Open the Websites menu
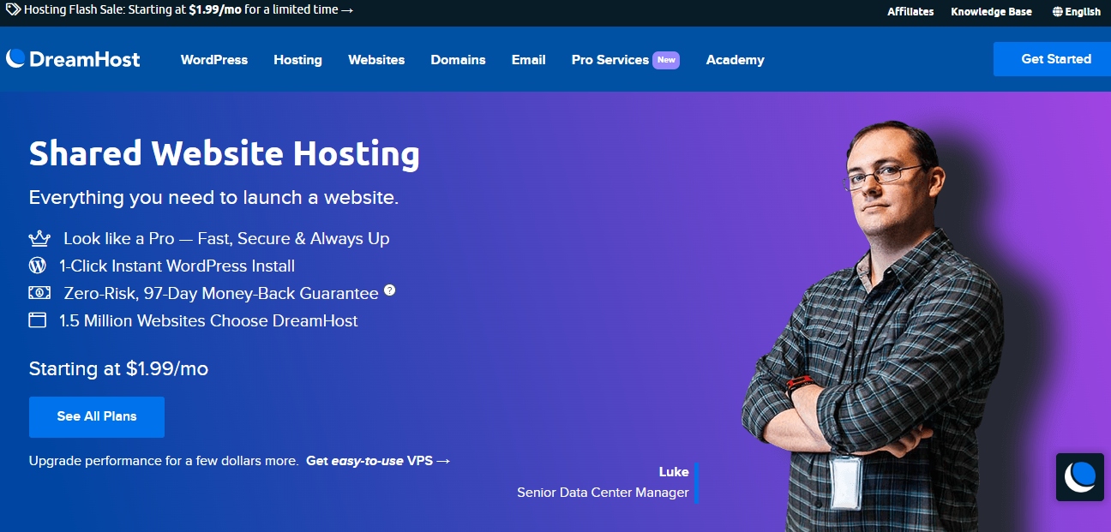Screen dimensions: 1111x532 point(376,60)
